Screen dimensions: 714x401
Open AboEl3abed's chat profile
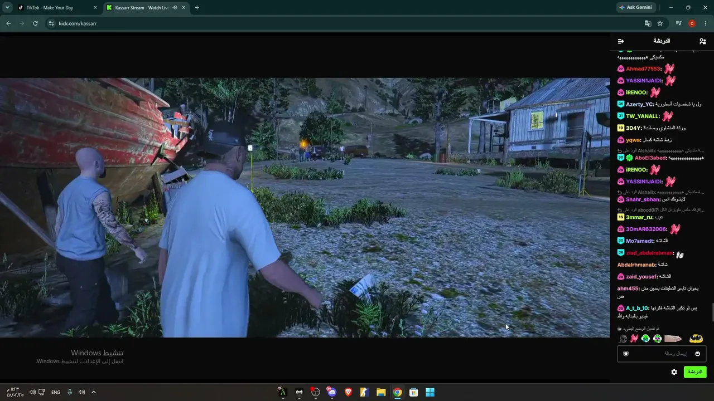click(650, 158)
